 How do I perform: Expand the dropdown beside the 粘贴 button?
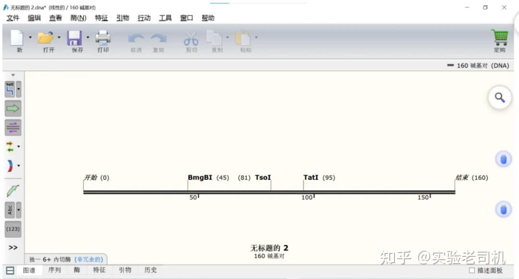click(x=256, y=38)
